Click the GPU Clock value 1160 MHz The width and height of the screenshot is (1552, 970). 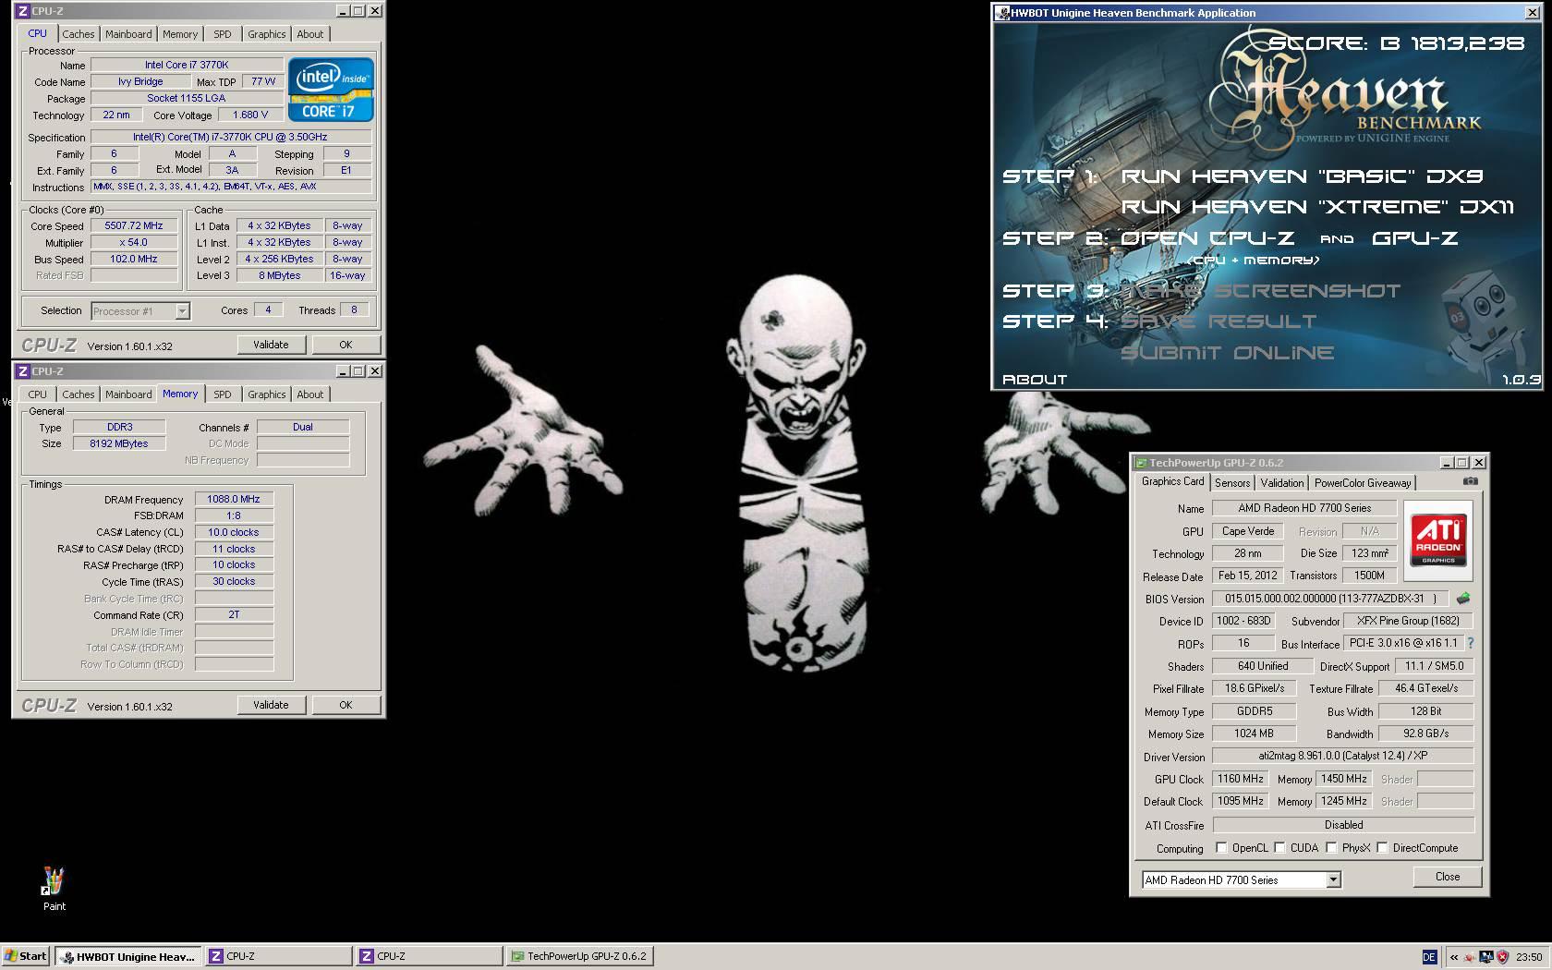pos(1241,779)
